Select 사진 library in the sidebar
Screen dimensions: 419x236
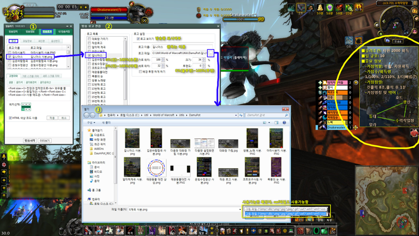tap(96, 176)
